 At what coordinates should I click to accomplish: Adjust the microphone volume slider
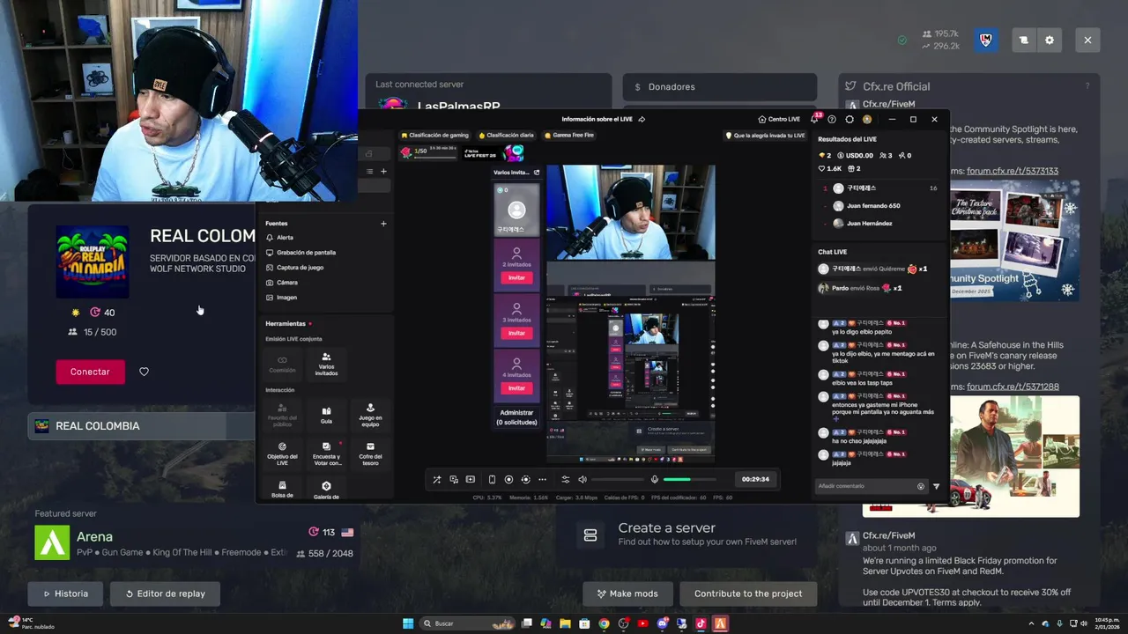pos(689,479)
